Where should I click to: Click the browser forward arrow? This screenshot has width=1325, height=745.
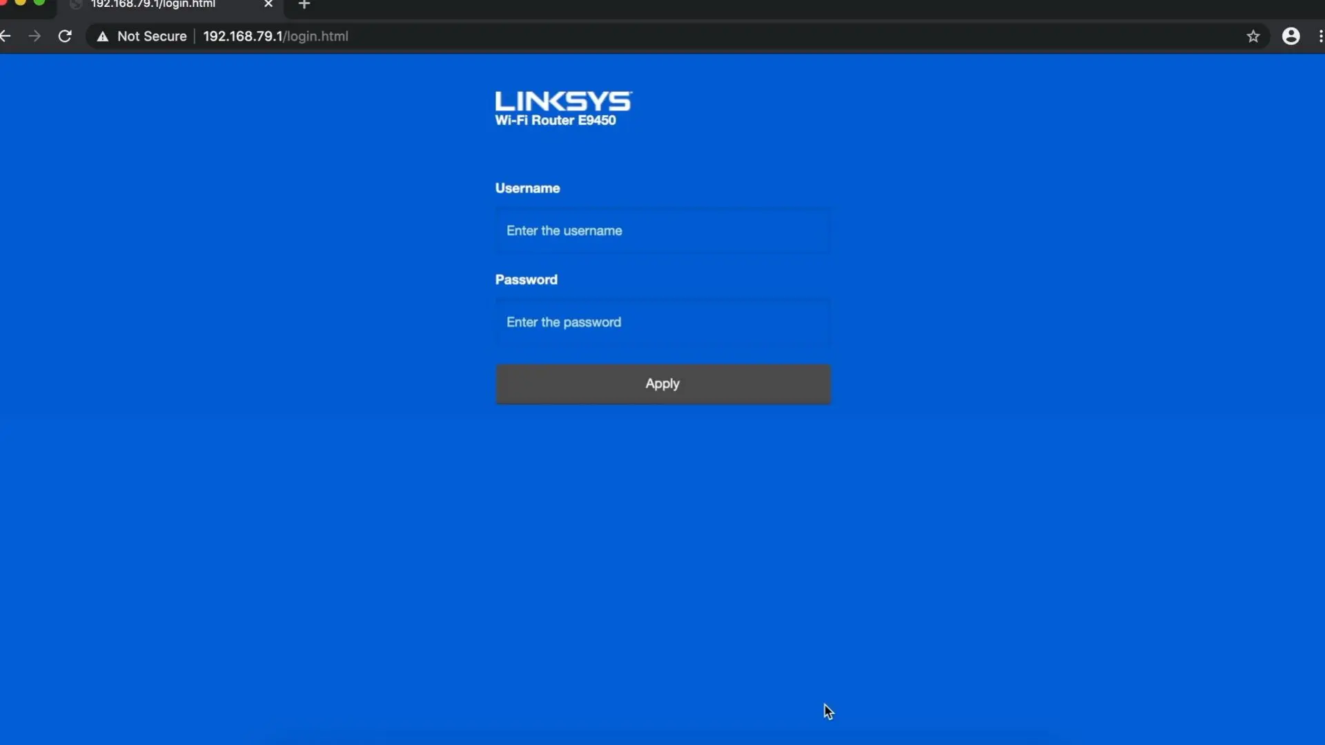pyautogui.click(x=35, y=37)
